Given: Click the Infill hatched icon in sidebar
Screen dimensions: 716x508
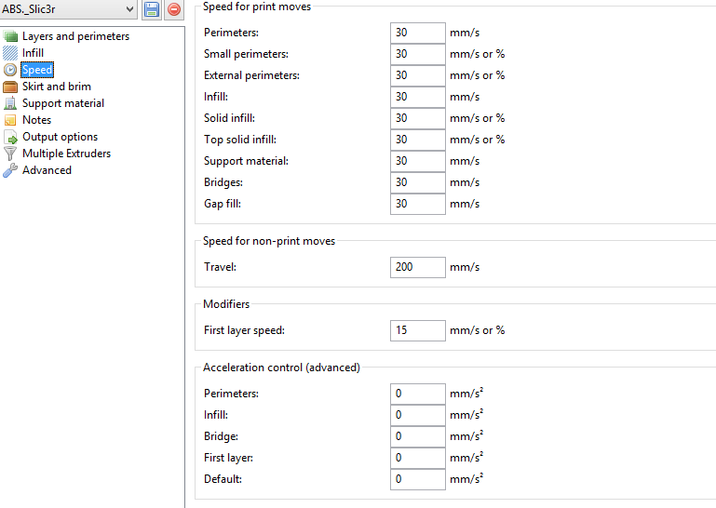Looking at the screenshot, I should (10, 53).
